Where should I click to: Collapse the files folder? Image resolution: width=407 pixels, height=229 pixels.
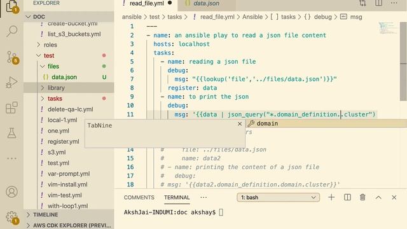[69, 66]
